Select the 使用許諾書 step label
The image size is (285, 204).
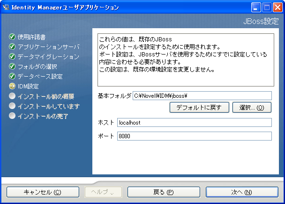(31, 37)
